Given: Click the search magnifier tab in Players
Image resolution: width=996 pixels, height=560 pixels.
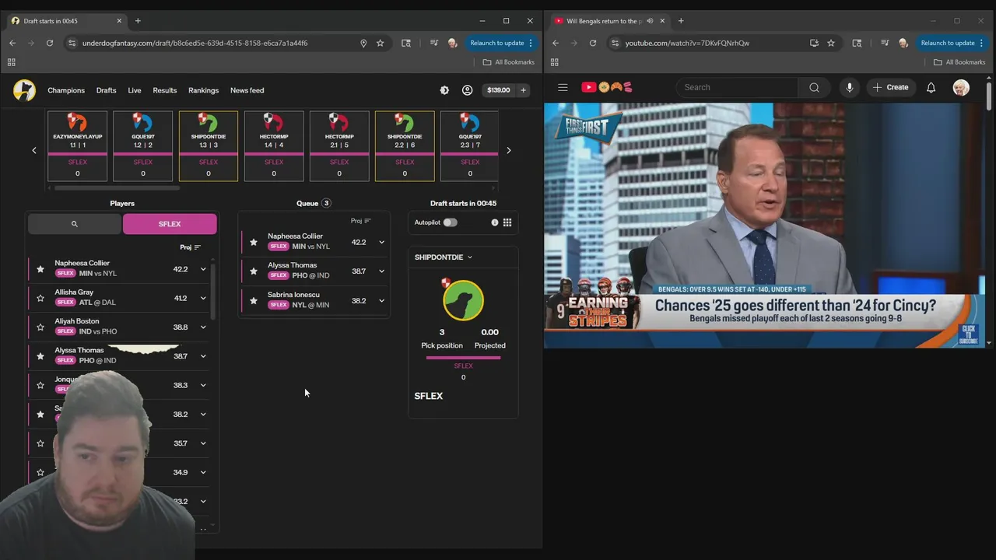Looking at the screenshot, I should 75,224.
